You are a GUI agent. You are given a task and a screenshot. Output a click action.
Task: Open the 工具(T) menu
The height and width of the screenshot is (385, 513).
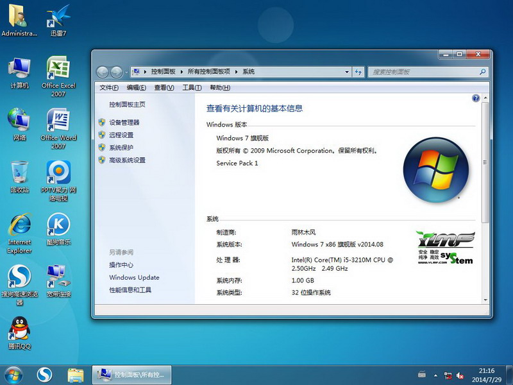(192, 87)
